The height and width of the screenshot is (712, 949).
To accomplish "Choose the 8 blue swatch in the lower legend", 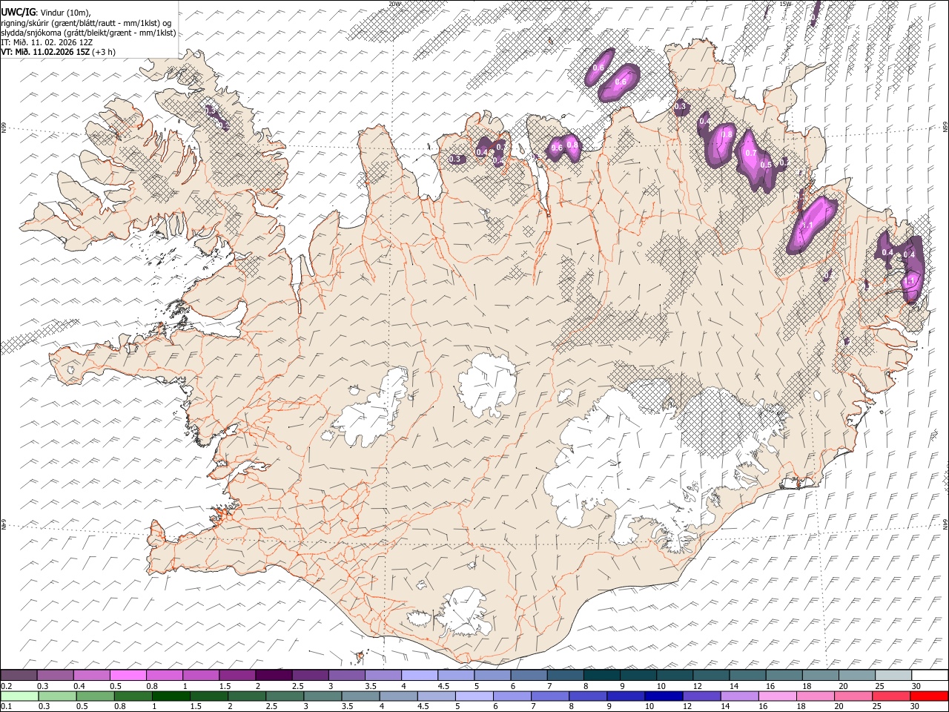I will [588, 696].
